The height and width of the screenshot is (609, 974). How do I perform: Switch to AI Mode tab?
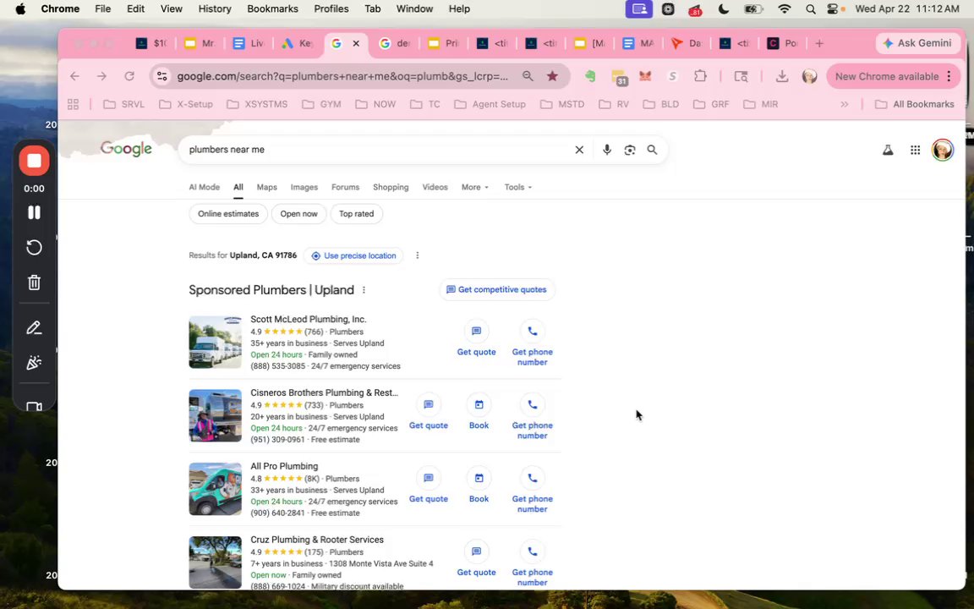(x=205, y=187)
